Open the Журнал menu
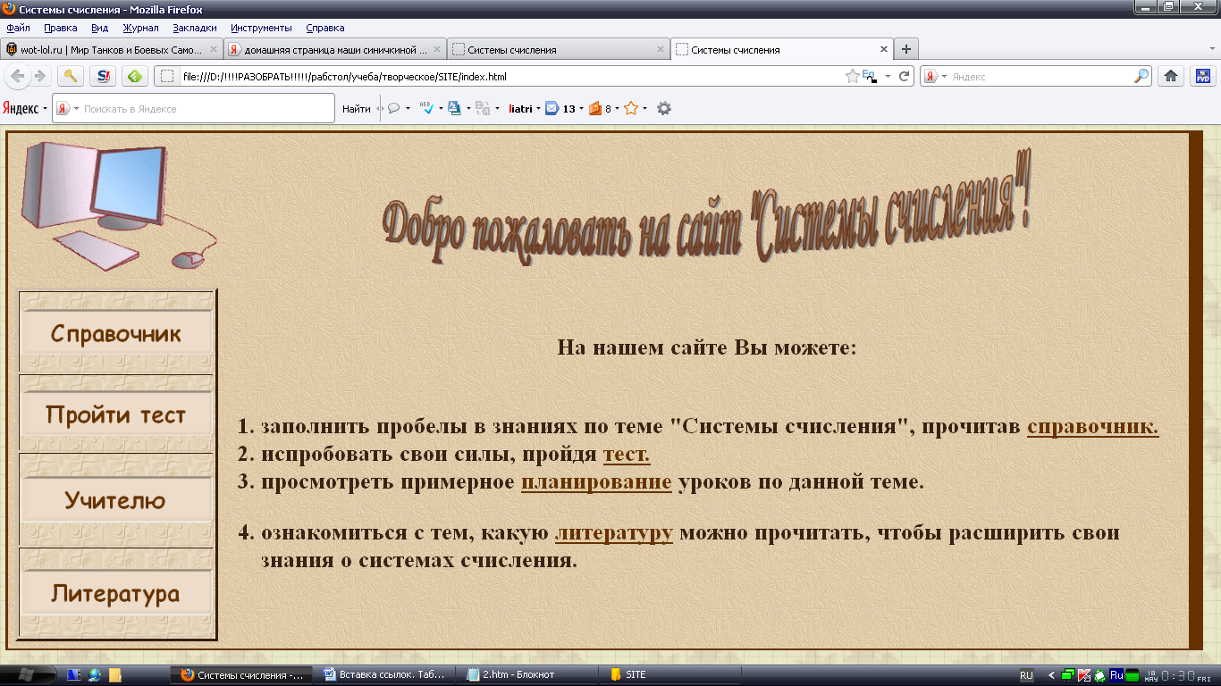1221x686 pixels. pyautogui.click(x=140, y=28)
